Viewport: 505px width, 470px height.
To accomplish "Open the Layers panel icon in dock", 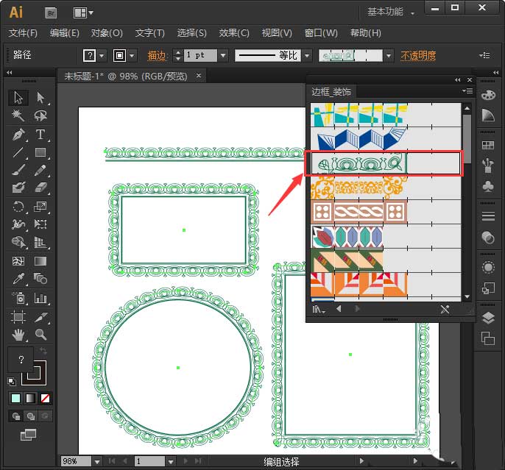I will point(488,318).
